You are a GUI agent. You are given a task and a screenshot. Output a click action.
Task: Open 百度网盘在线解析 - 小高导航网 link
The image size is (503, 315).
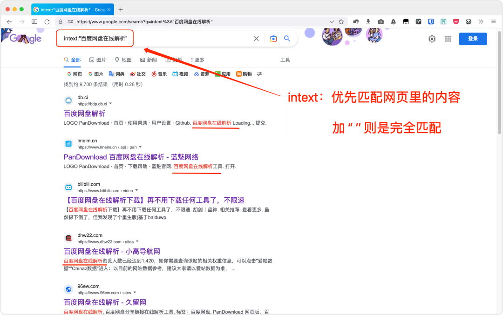112,252
